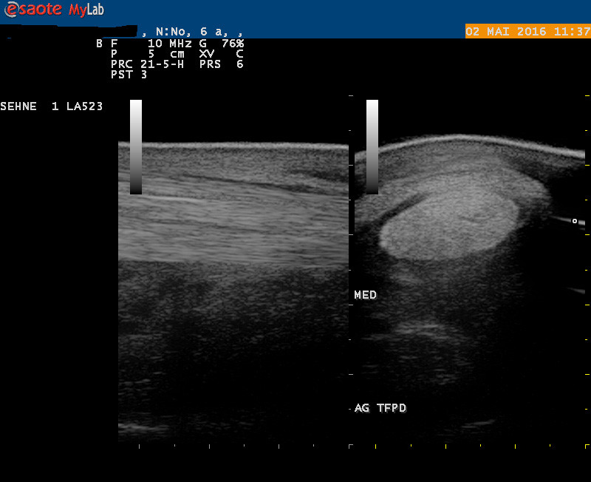Click the B mode indicator letter
The image size is (591, 482).
coord(100,44)
